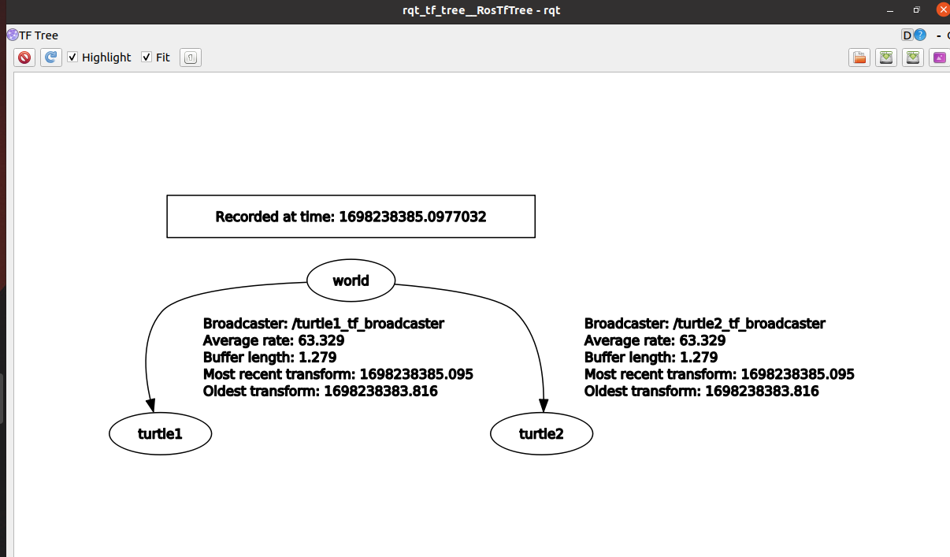The image size is (950, 557).
Task: Click the red clear buffer icon
Action: (25, 58)
